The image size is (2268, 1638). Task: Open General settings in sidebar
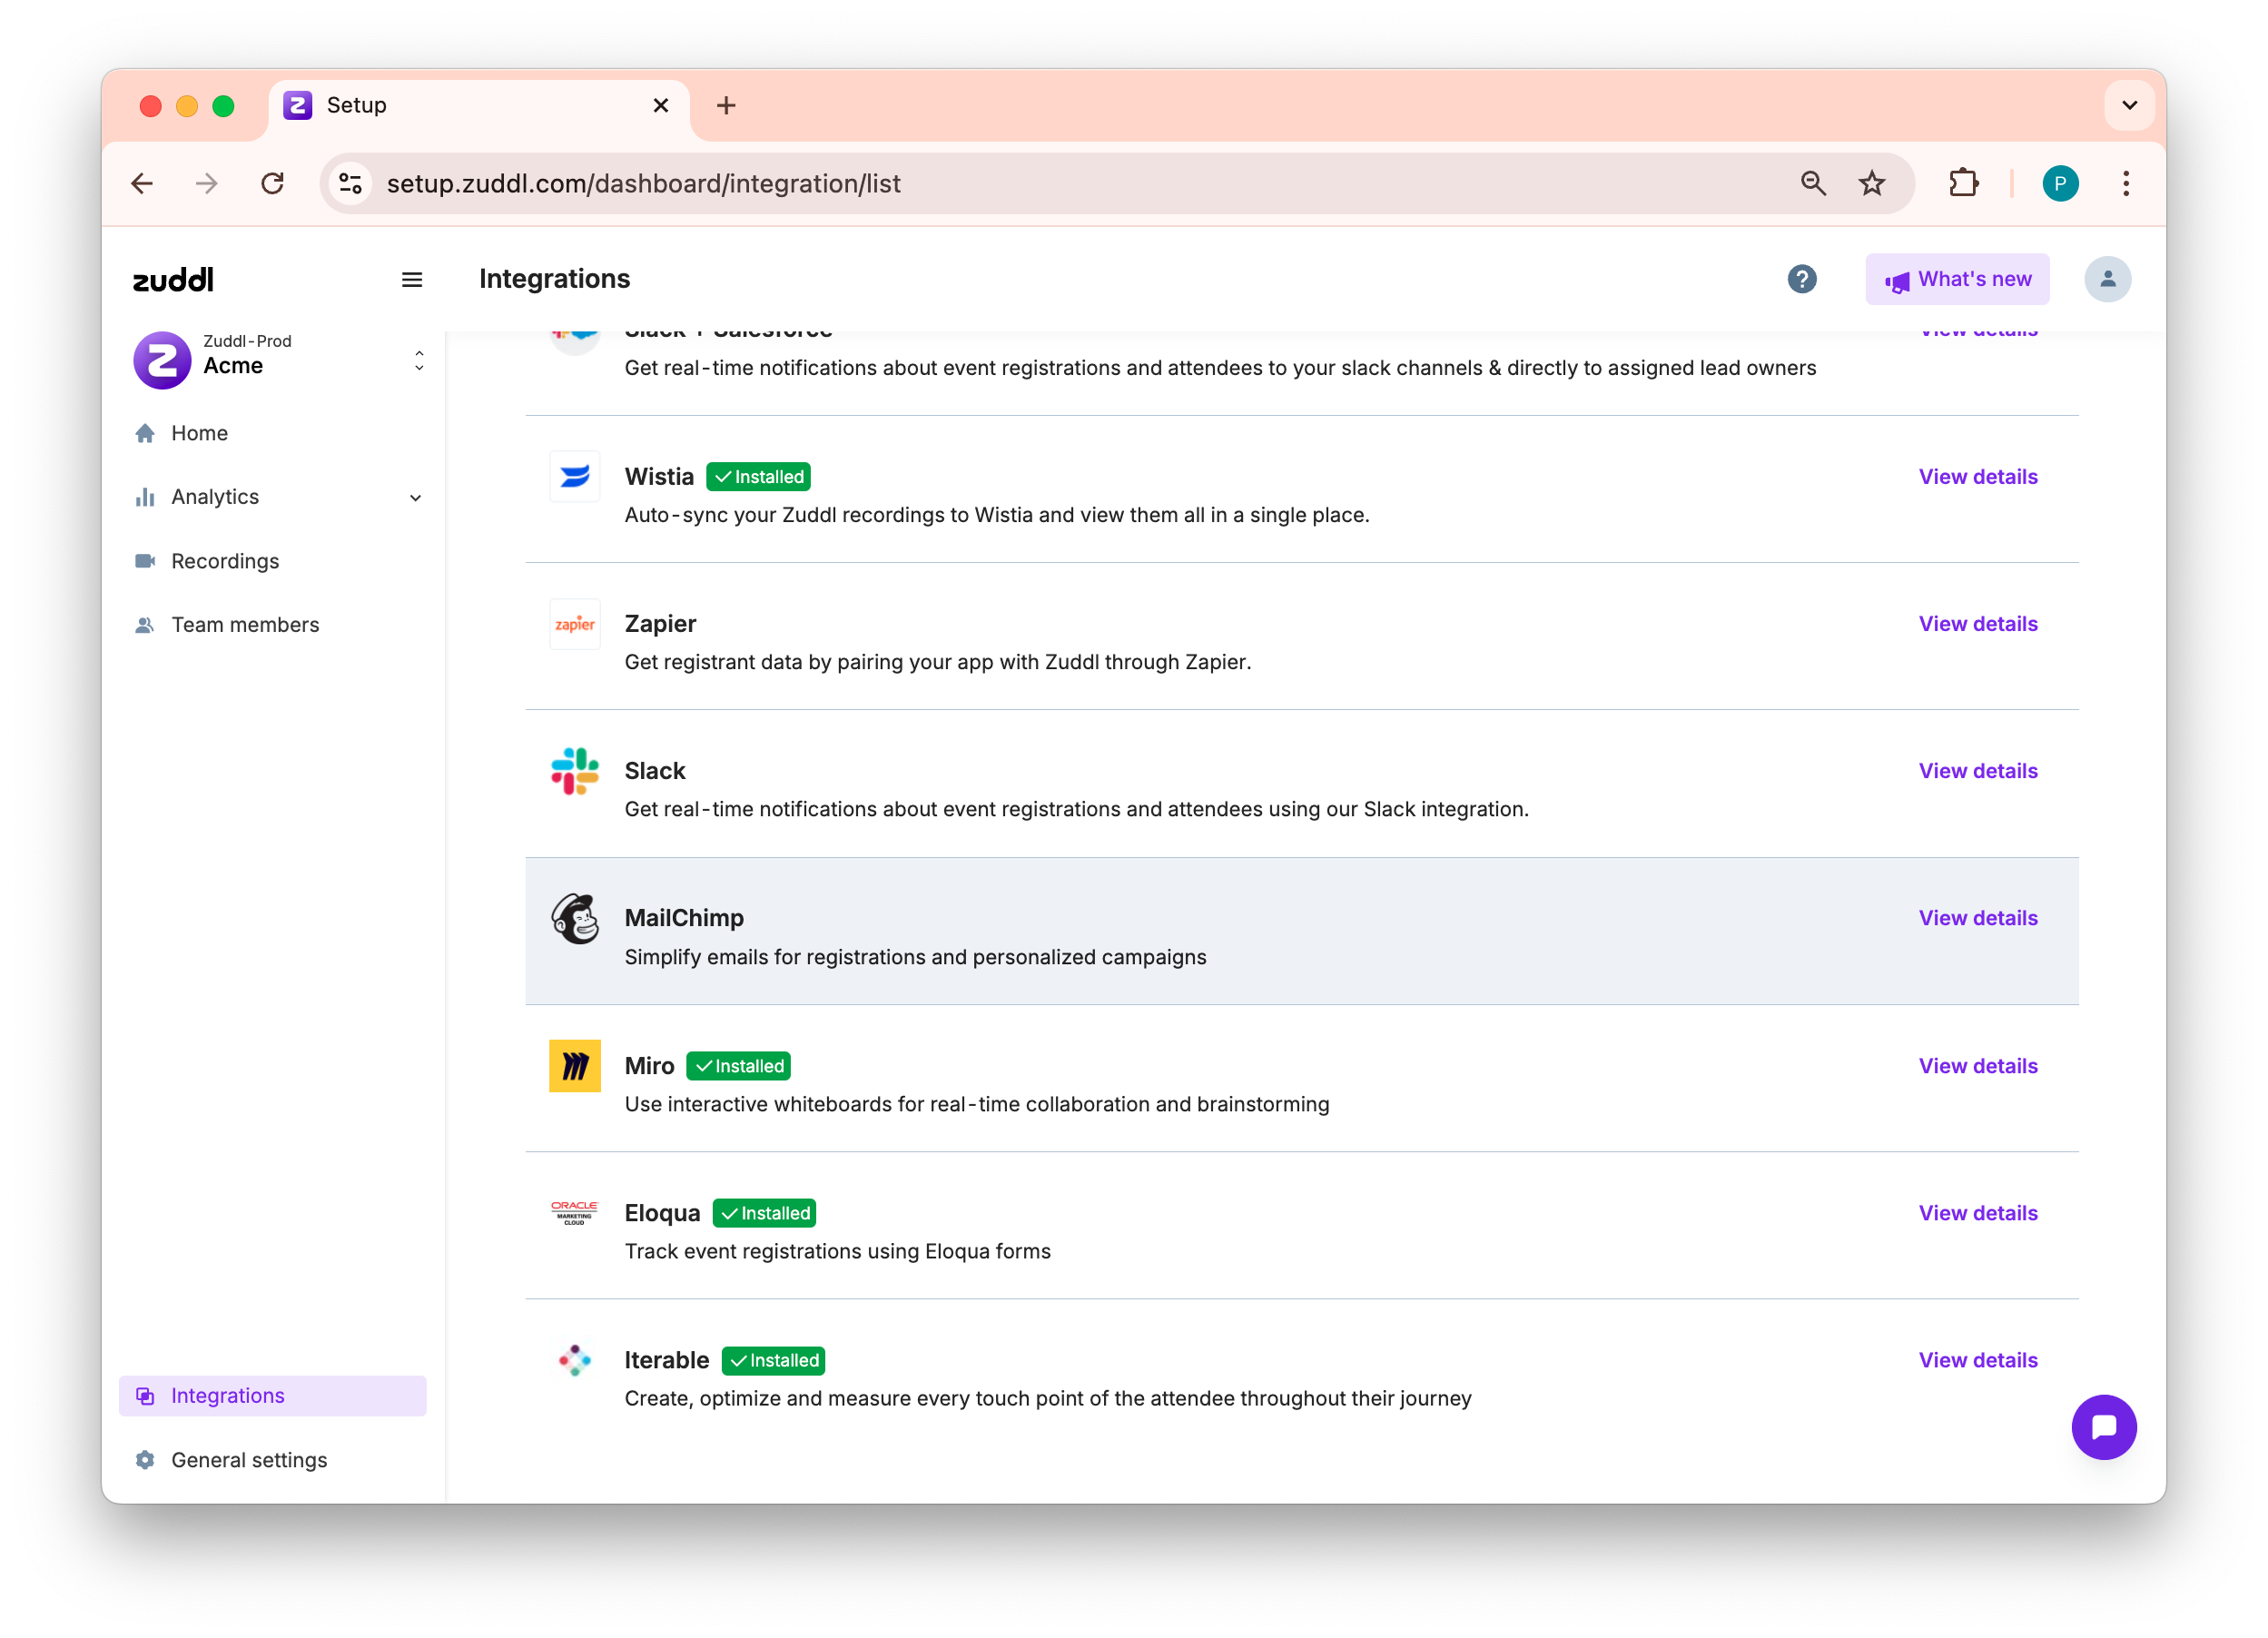click(249, 1460)
